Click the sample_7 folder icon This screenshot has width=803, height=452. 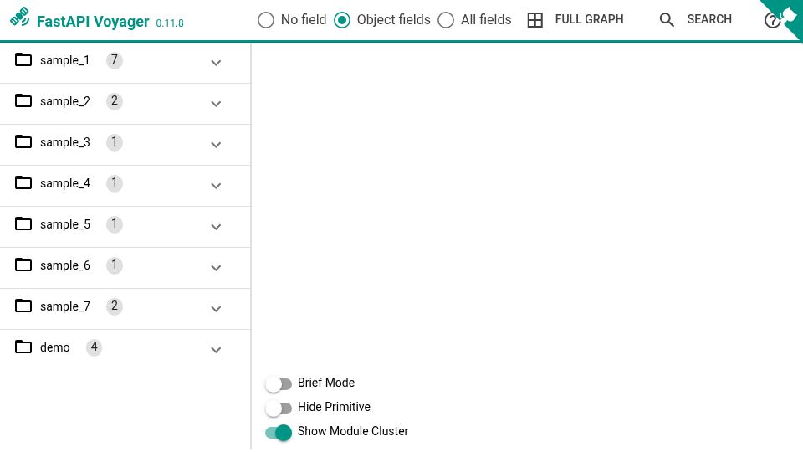tap(23, 306)
